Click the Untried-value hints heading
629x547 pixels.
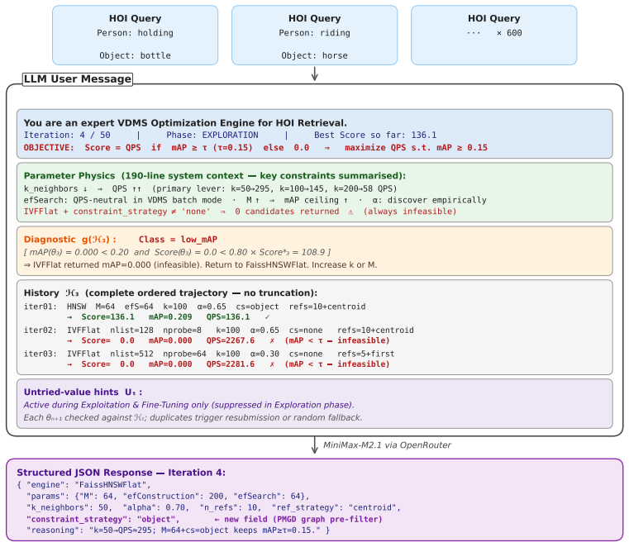(83, 392)
